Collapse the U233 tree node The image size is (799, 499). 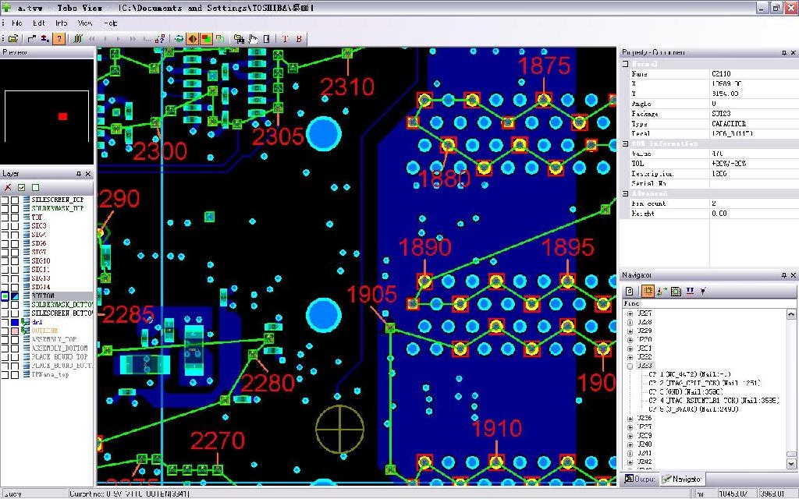(631, 365)
